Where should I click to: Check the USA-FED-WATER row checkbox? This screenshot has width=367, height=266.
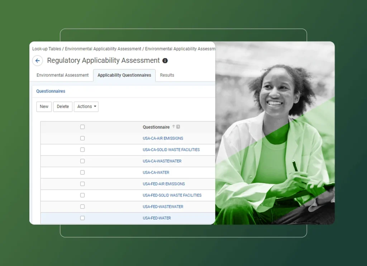(x=82, y=218)
